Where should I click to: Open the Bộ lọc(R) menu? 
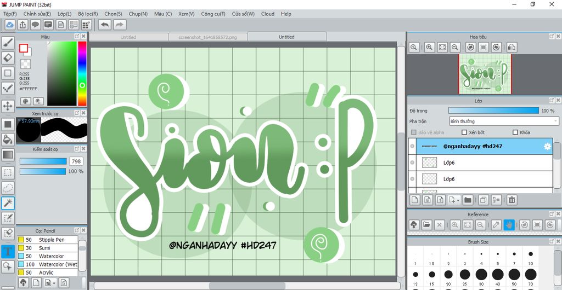tap(88, 14)
